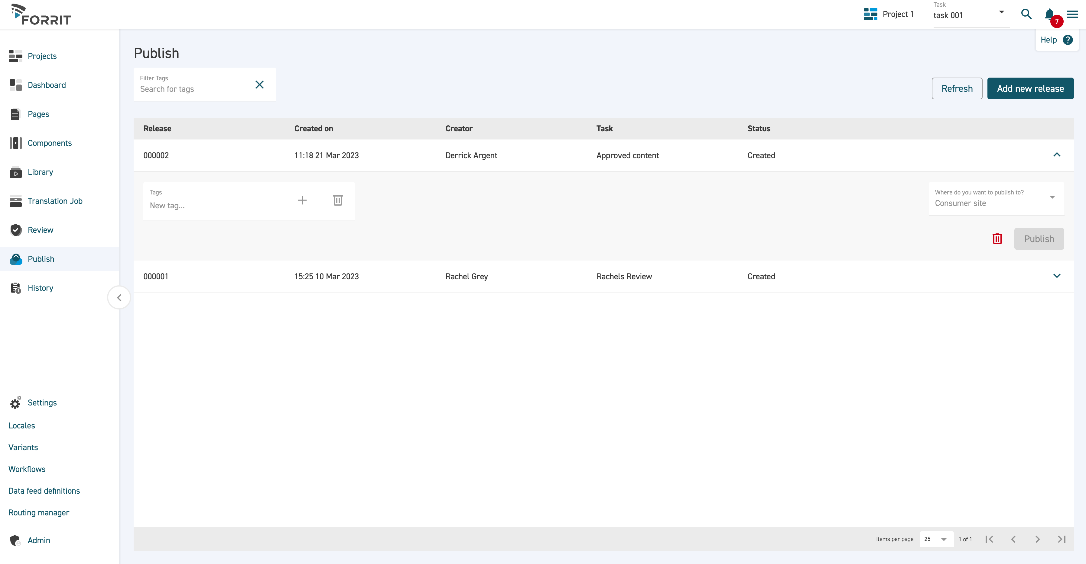
Task: Click the Help question mark icon
Action: point(1068,40)
